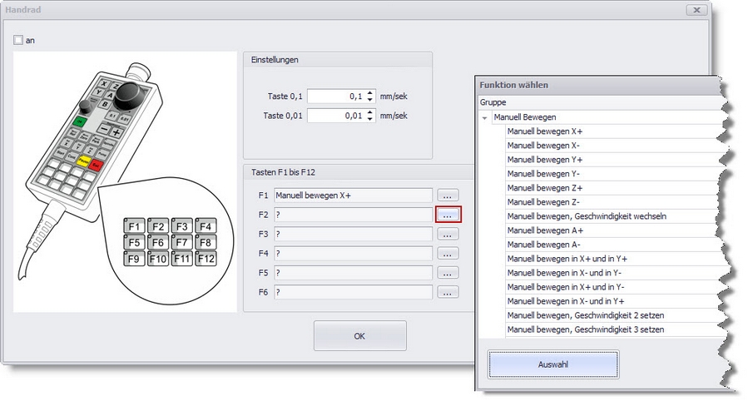
Task: Increase the Taste 0,1 speed value
Action: point(371,92)
